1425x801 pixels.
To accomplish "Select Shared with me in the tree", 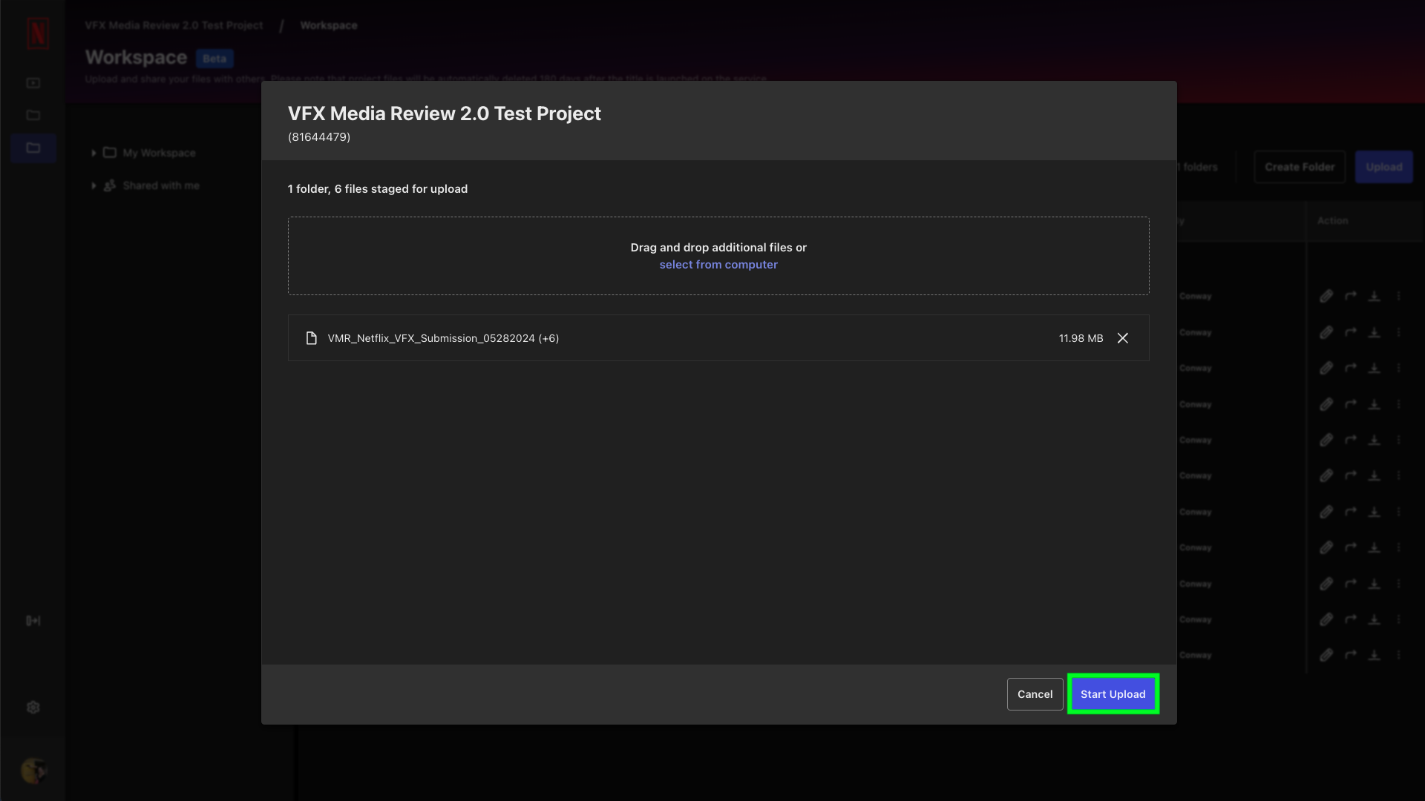I will click(161, 185).
